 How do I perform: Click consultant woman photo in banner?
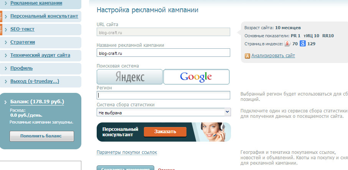coord(213,132)
